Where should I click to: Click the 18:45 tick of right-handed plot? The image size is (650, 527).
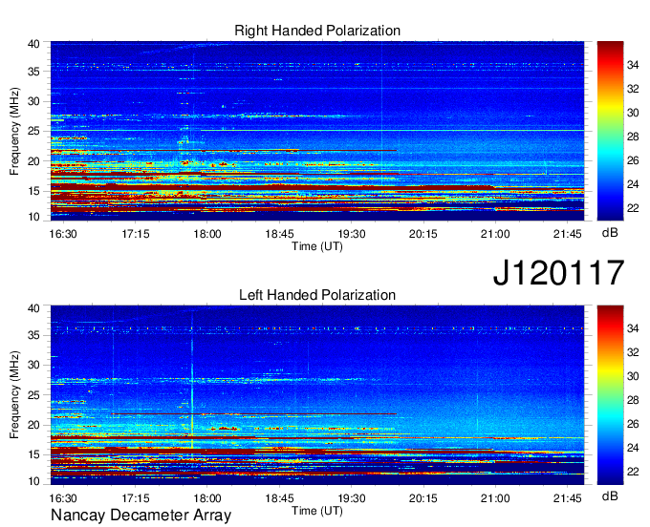pos(279,234)
